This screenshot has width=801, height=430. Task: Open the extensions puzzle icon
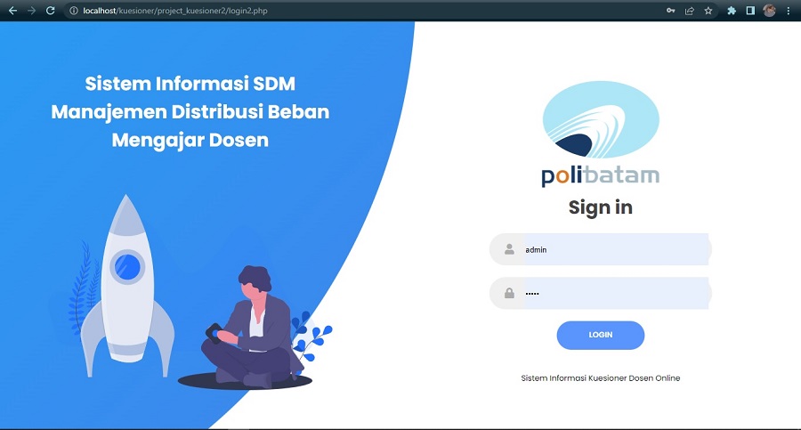tap(732, 10)
